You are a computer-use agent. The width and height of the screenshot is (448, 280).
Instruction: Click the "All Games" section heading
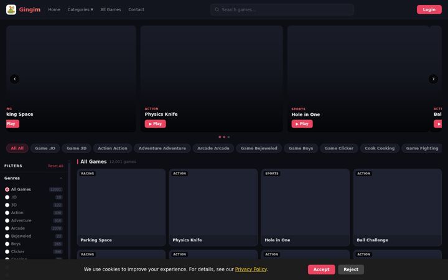(x=93, y=162)
